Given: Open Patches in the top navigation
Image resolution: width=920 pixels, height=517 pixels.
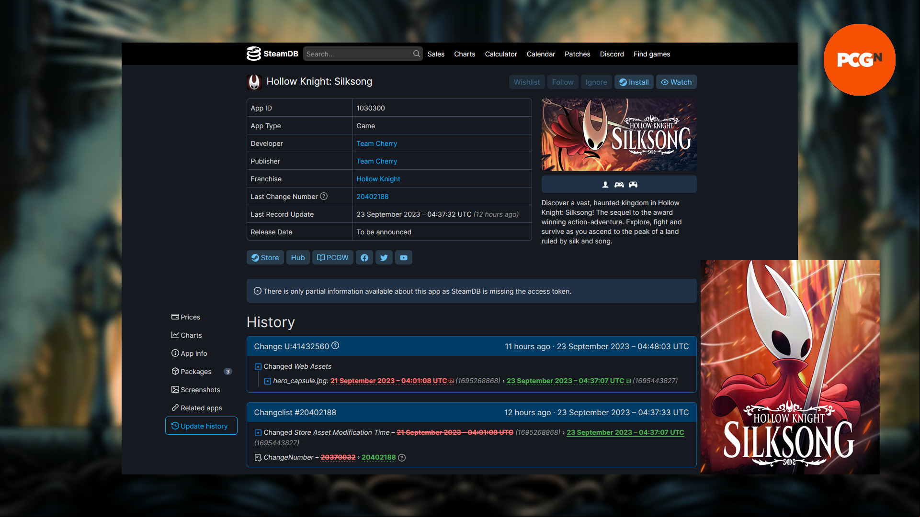Looking at the screenshot, I should (577, 54).
